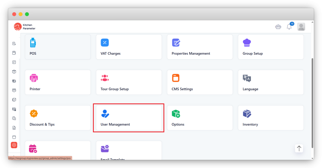The image size is (322, 168).
Task: Open the Email Template tile
Action: coord(129,151)
